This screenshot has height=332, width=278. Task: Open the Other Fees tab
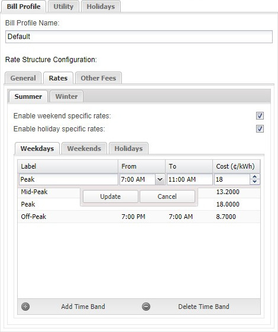[98, 78]
